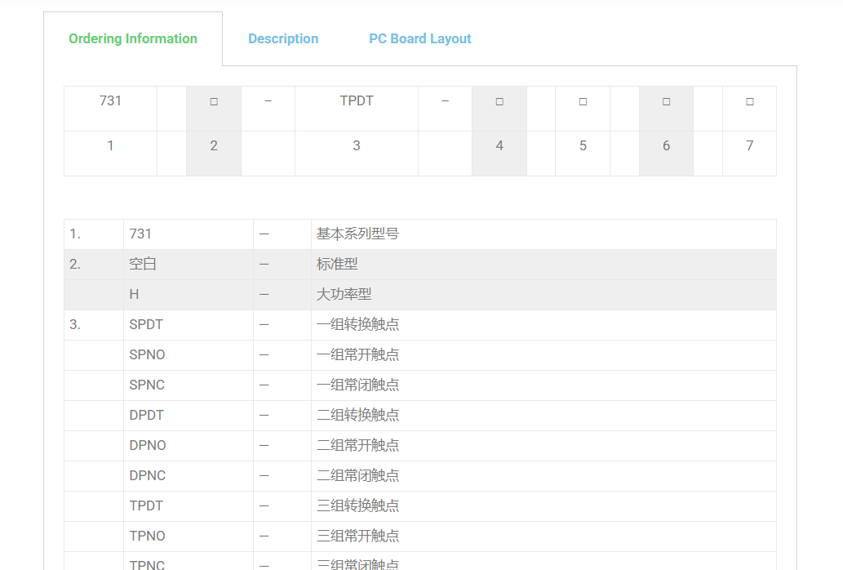Select the Ordering Information tab
The width and height of the screenshot is (843, 570).
point(133,38)
